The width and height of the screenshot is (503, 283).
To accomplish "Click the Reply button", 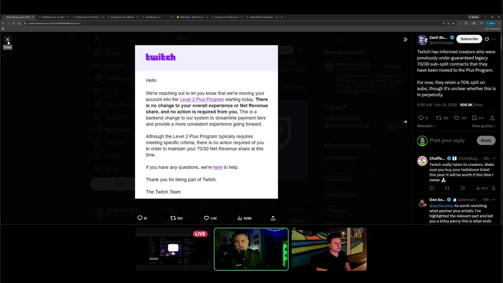I will [486, 140].
